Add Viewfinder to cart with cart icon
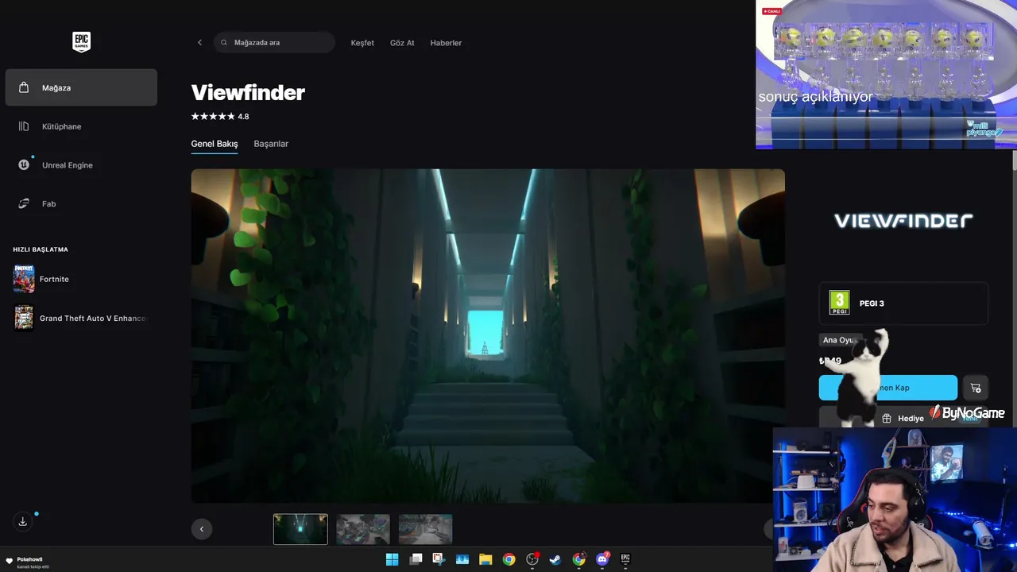The height and width of the screenshot is (572, 1017). pos(976,388)
